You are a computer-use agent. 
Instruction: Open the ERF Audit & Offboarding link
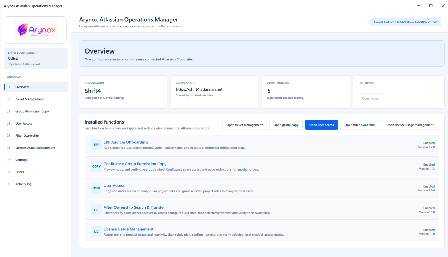pyautogui.click(x=126, y=142)
